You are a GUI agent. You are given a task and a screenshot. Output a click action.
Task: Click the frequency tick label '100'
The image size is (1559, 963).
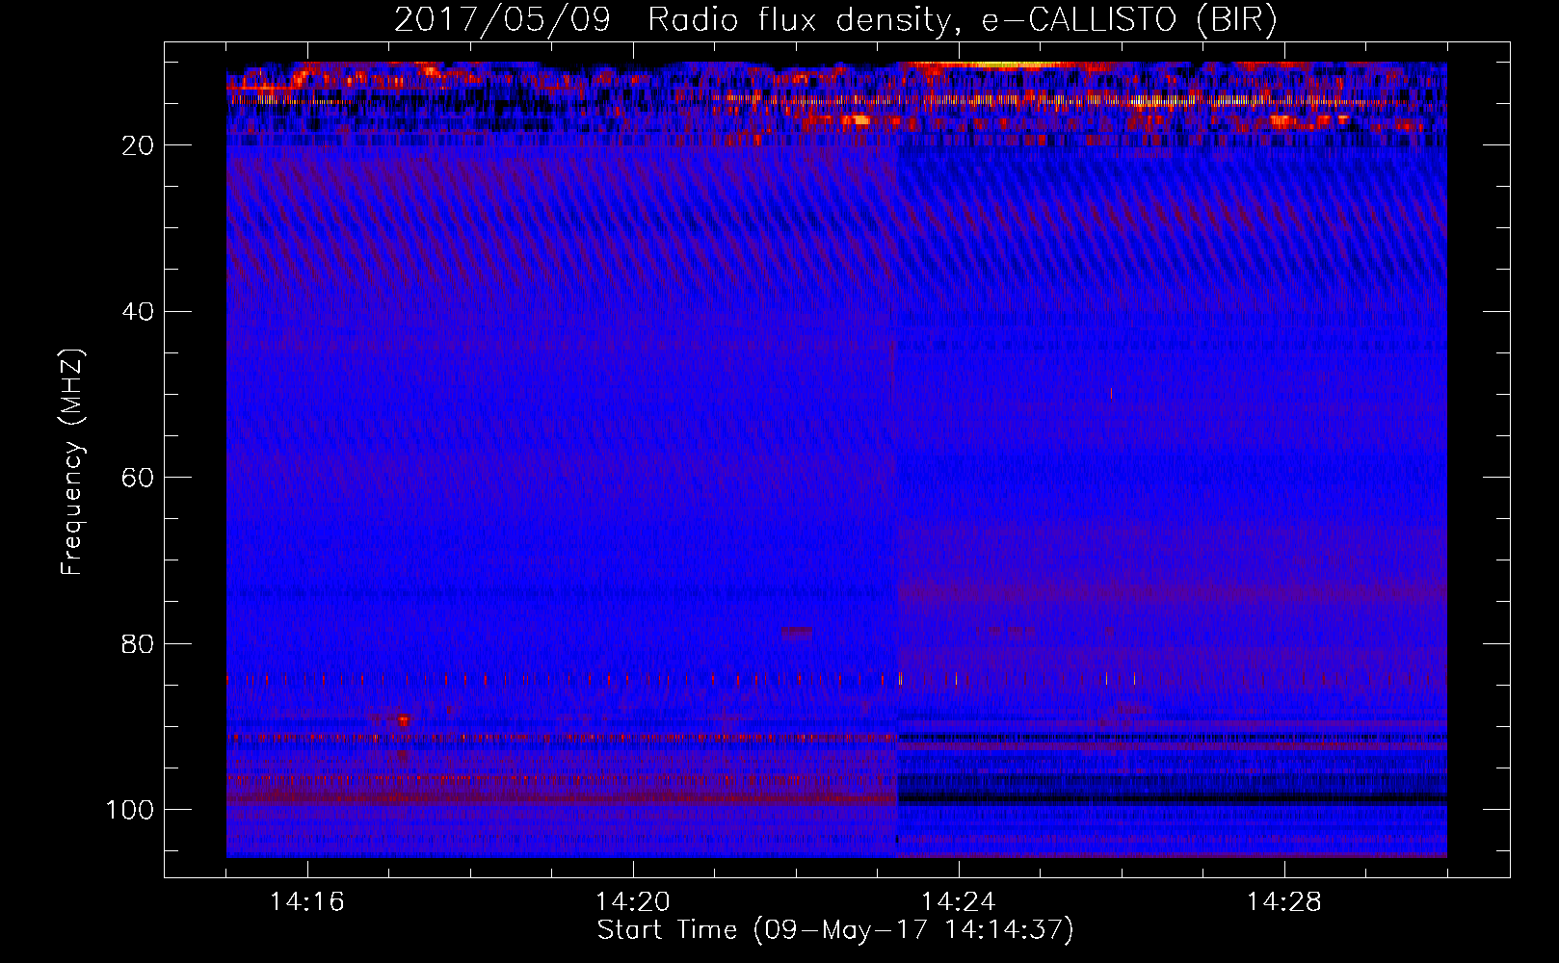(130, 810)
